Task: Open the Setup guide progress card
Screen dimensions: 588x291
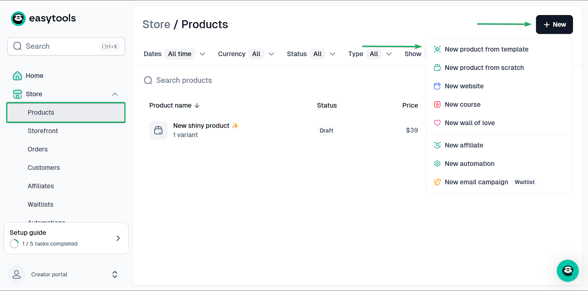Action: [66, 238]
